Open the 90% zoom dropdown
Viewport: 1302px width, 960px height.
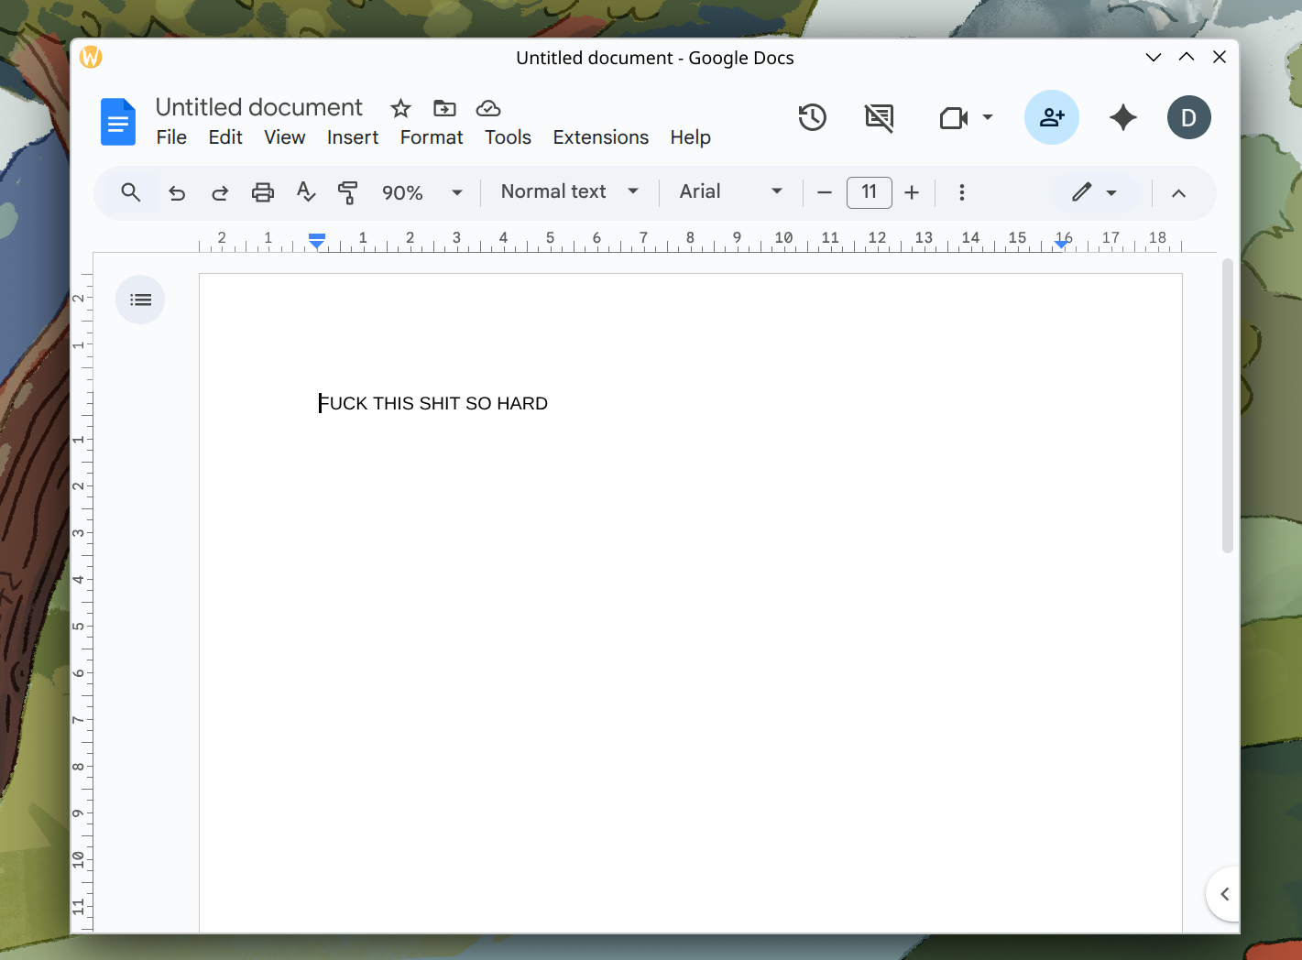[x=421, y=192]
